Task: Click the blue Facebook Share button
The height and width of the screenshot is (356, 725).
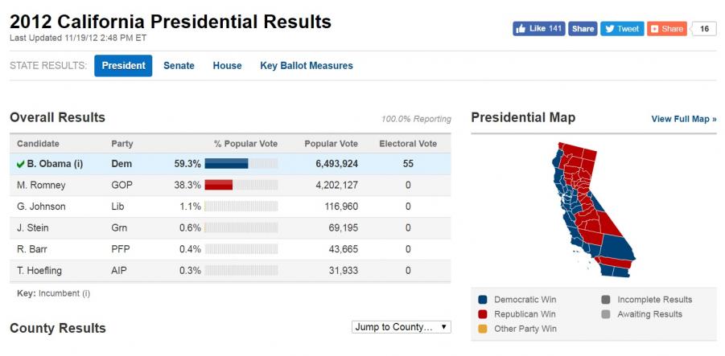Action: click(x=583, y=29)
